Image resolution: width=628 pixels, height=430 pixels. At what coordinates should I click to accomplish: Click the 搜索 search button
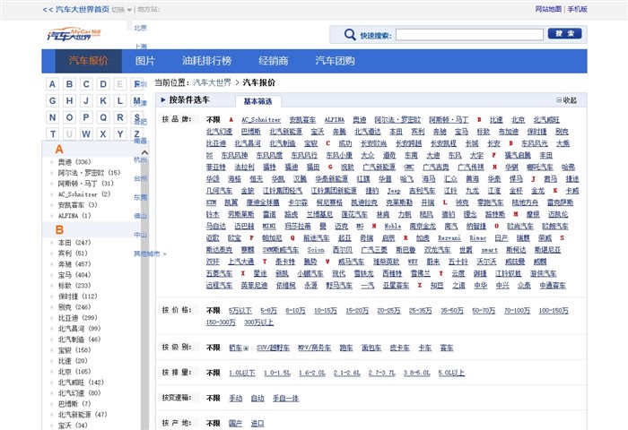(564, 34)
